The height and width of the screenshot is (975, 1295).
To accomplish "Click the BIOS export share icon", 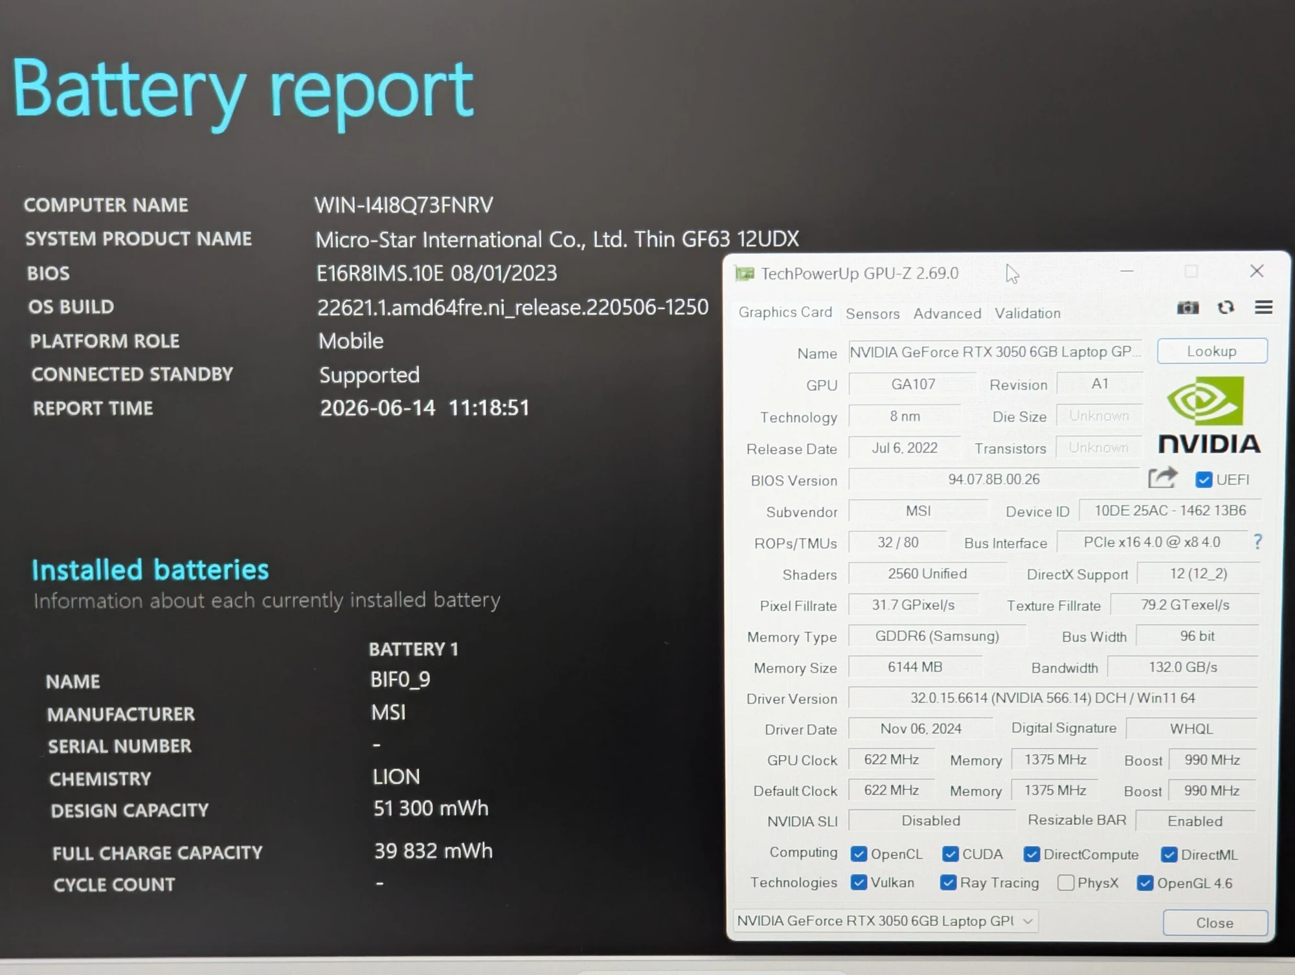I will click(1162, 478).
